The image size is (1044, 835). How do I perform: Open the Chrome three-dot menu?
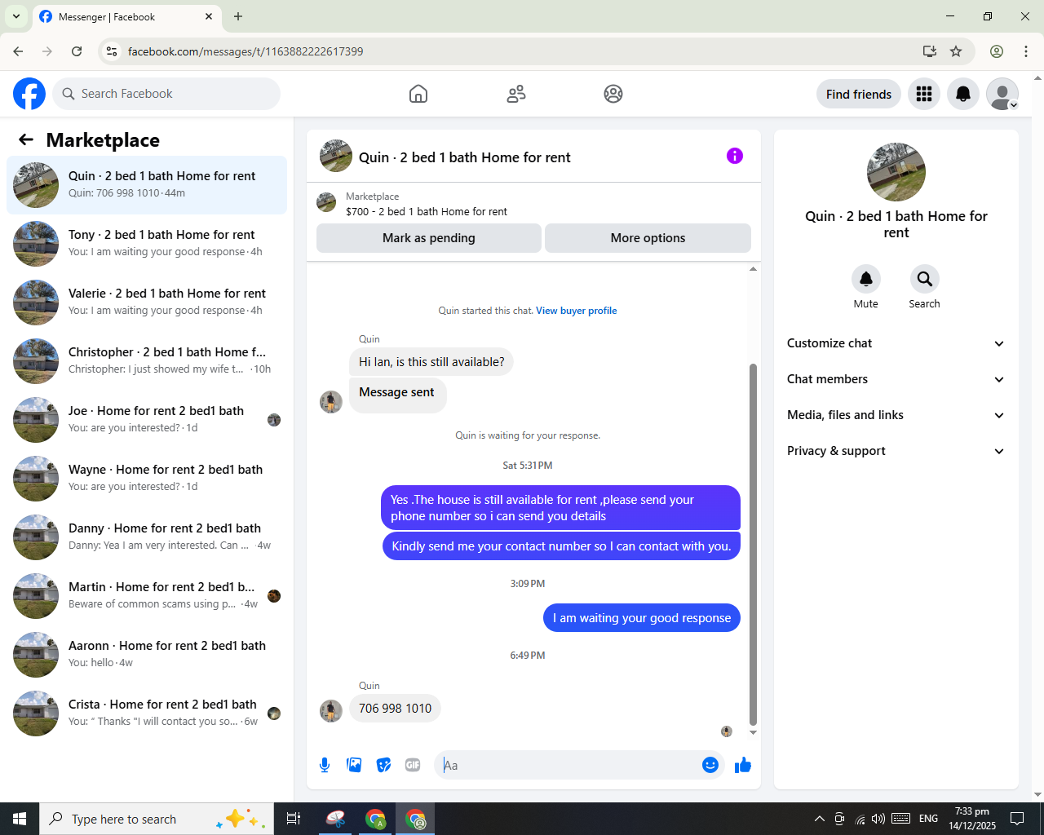1026,51
